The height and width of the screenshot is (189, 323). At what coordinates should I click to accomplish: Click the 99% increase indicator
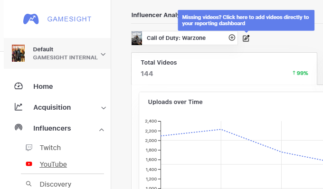tap(300, 73)
